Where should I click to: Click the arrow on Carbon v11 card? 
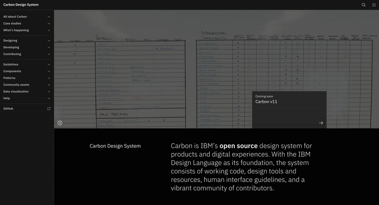321,123
